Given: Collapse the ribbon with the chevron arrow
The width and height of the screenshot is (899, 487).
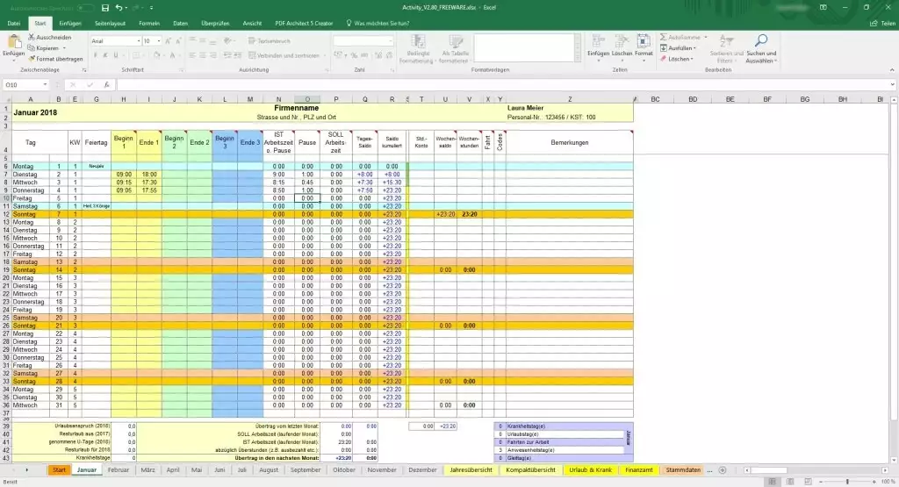Looking at the screenshot, I should [890, 69].
